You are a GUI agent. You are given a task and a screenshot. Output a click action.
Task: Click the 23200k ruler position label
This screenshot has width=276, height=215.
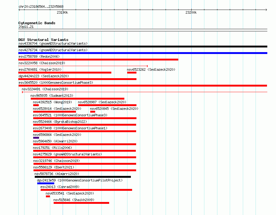[191, 13]
